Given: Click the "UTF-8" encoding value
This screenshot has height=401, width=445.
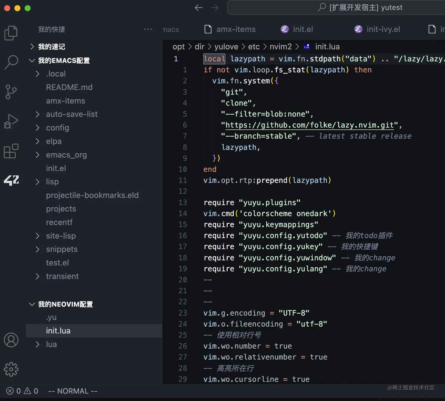Looking at the screenshot, I should 294,313.
